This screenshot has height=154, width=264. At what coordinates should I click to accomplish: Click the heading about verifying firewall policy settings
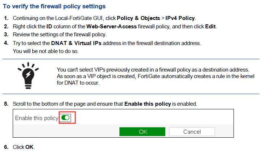[x=54, y=7]
